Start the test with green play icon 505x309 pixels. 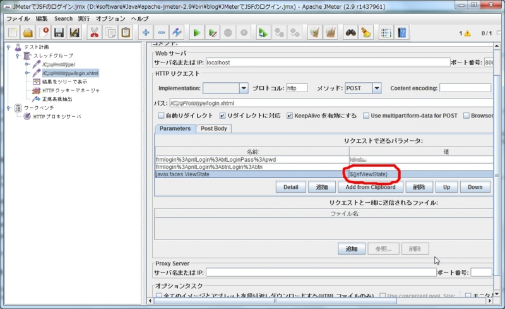pos(197,33)
